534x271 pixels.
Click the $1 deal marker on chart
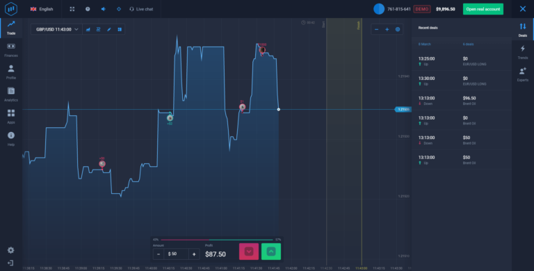(242, 107)
